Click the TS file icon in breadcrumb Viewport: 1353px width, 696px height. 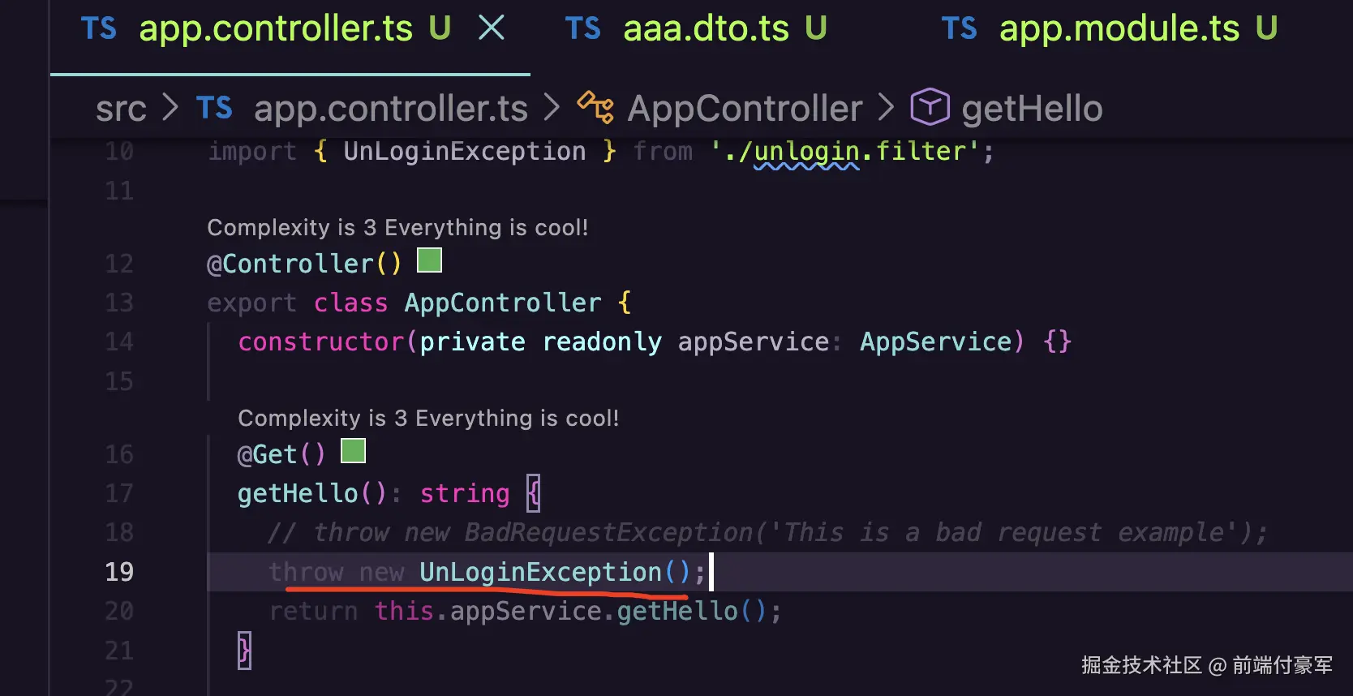[x=214, y=109]
